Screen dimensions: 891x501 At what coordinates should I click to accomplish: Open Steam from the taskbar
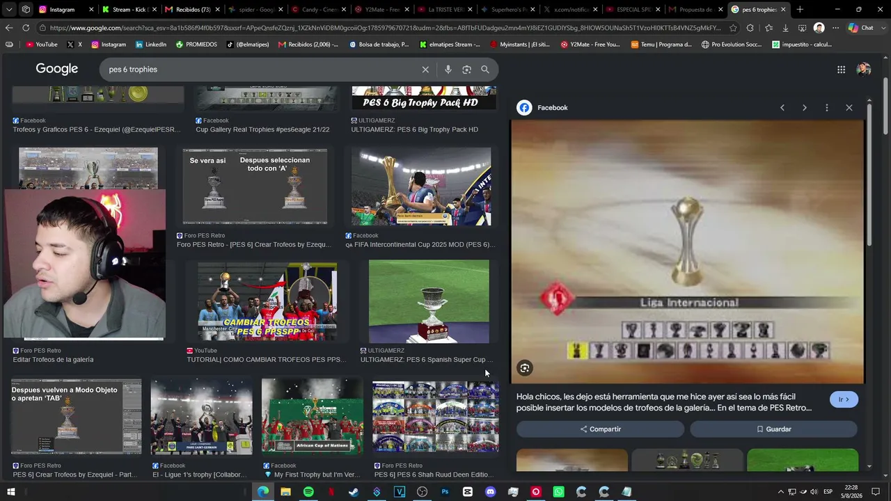(354, 492)
